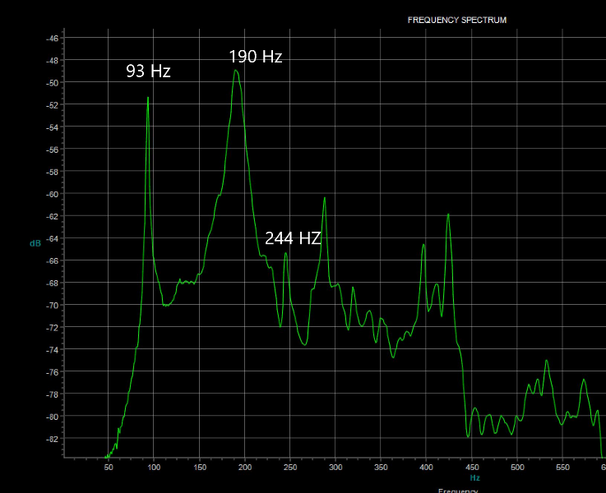
Task: Select the dB axis label
Action: click(35, 243)
